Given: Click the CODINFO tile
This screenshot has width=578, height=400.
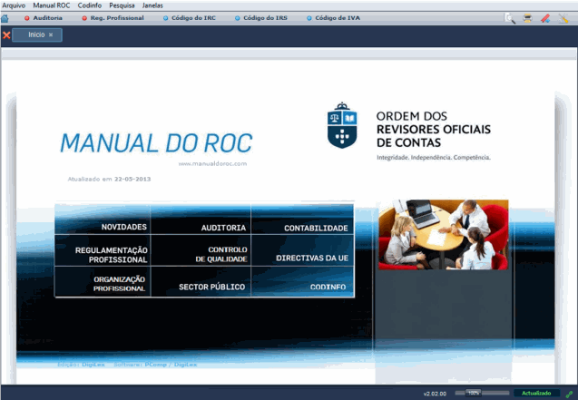Looking at the screenshot, I should pos(302,281).
